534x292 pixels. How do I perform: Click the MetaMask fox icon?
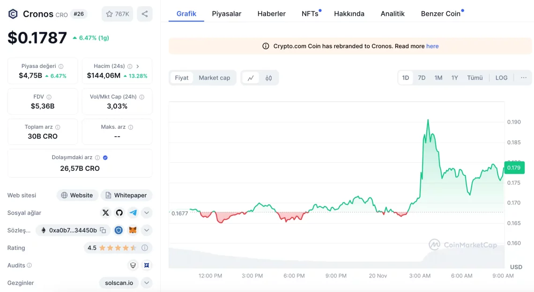pyautogui.click(x=133, y=230)
